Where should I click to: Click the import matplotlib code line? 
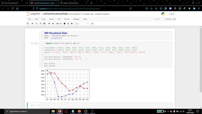[x=62, y=43]
